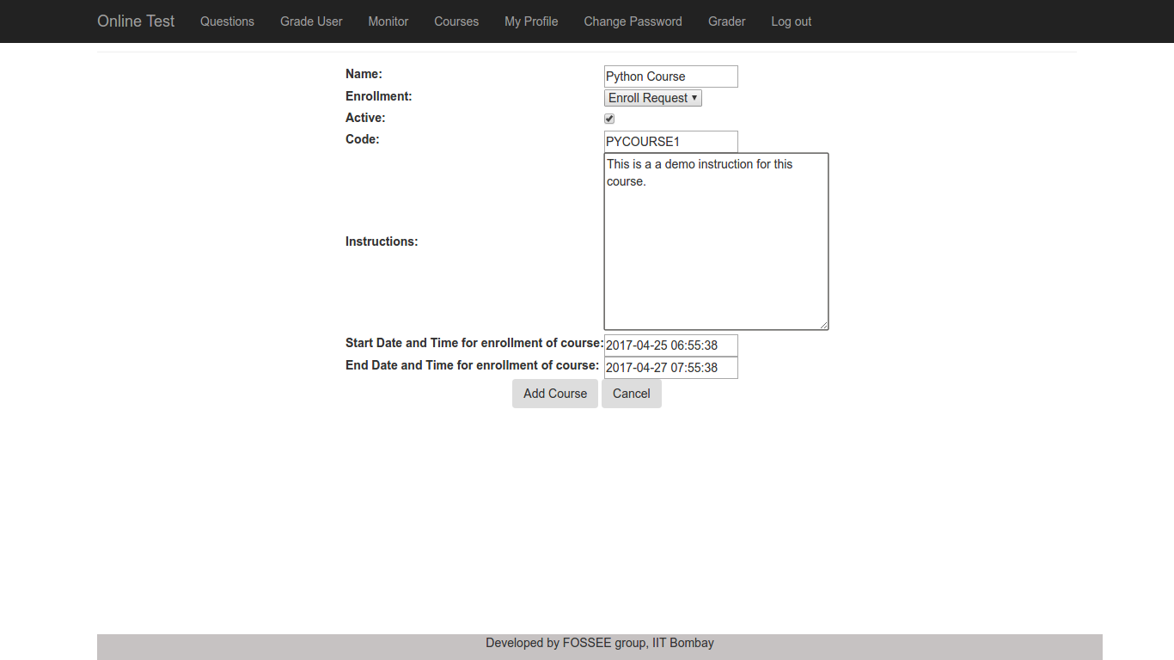
Task: Submit with the Add Course button
Action: tap(555, 394)
